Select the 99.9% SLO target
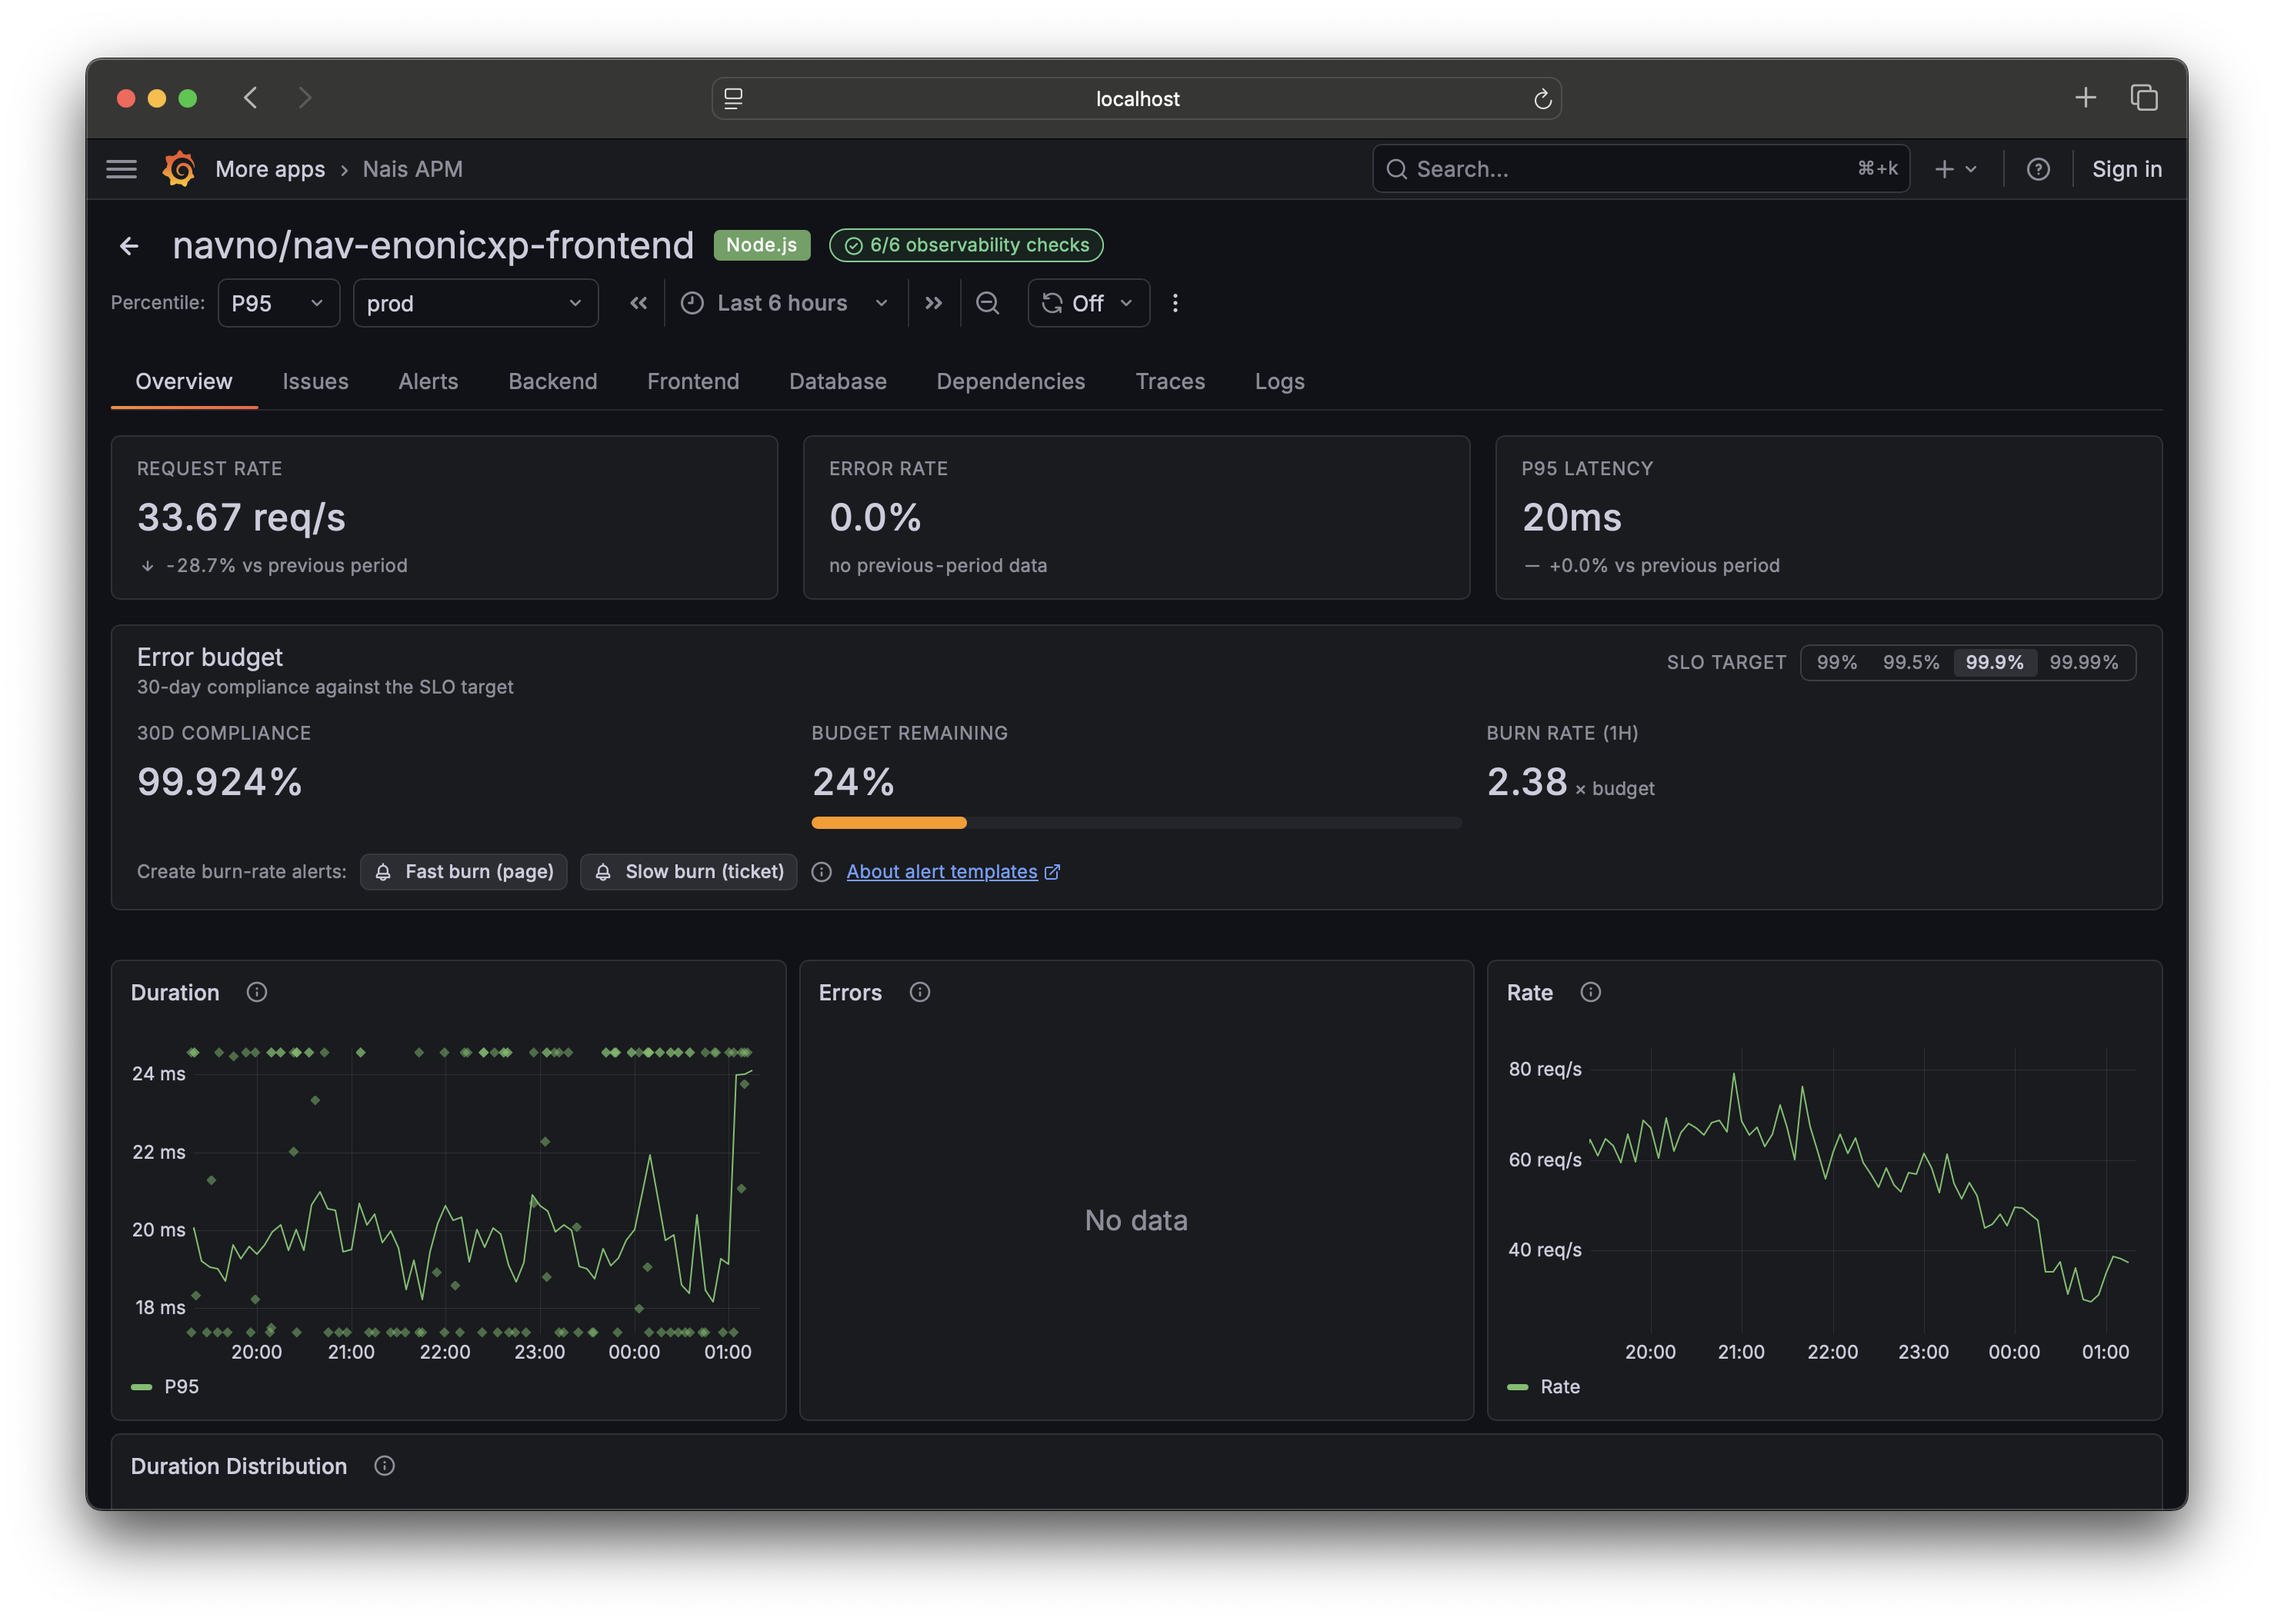This screenshot has width=2274, height=1624. click(x=1995, y=662)
